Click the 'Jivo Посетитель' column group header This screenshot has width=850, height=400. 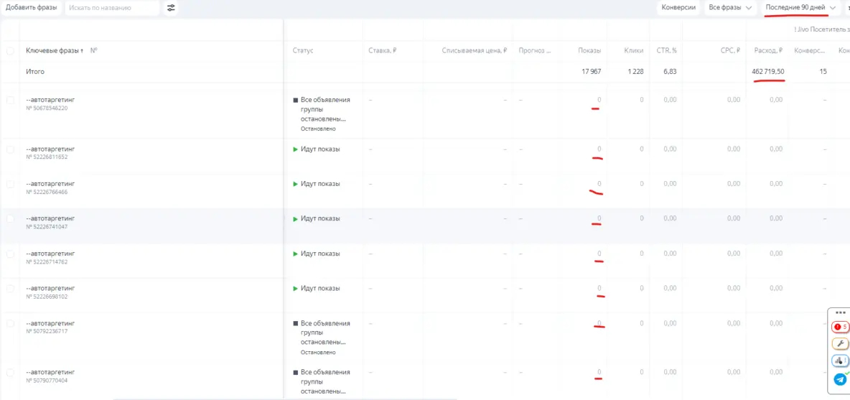821,29
